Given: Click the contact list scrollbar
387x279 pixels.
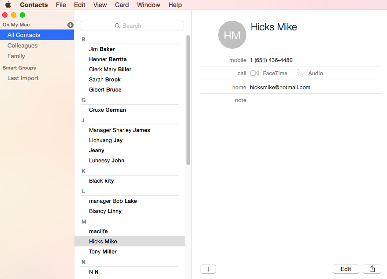Looking at the screenshot, I should [188, 100].
